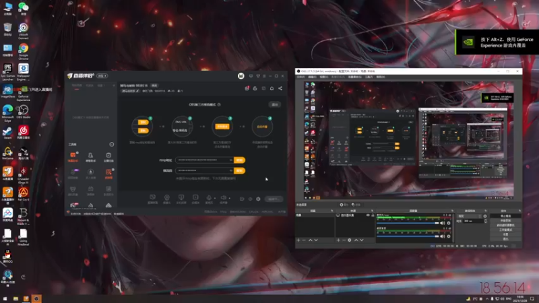Image resolution: width=539 pixels, height=303 pixels.
Task: Click 停止推流 in OBS controls
Action: point(505,216)
